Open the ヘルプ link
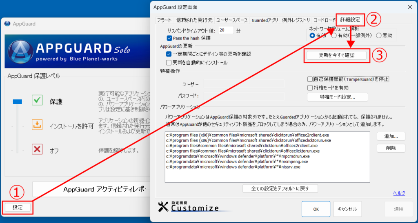418x223 pixels. coord(398,193)
